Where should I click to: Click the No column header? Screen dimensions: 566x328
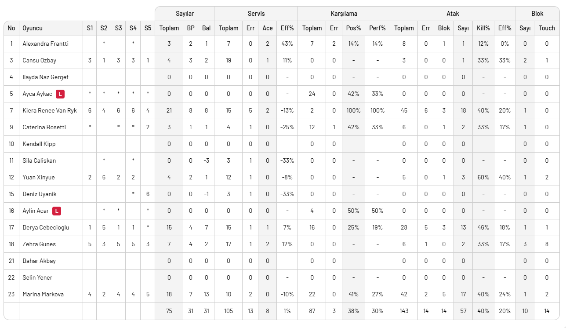[11, 28]
